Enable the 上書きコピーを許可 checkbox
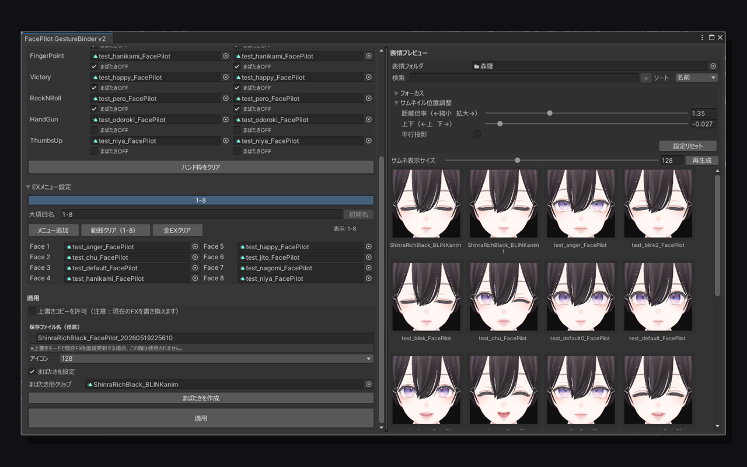 click(33, 311)
